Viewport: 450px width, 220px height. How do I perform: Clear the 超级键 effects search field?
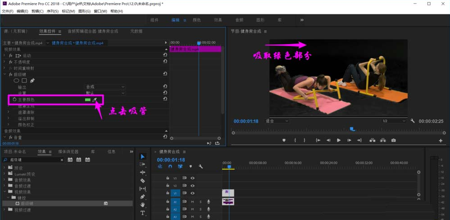point(62,160)
